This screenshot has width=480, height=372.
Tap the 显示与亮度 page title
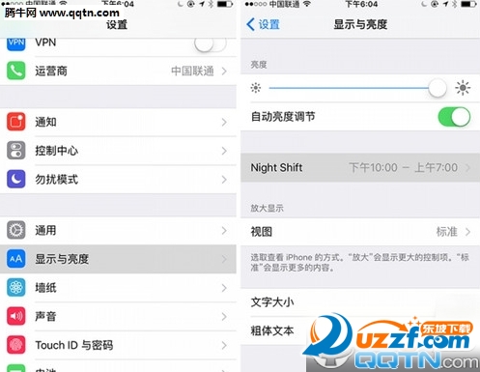coord(360,24)
